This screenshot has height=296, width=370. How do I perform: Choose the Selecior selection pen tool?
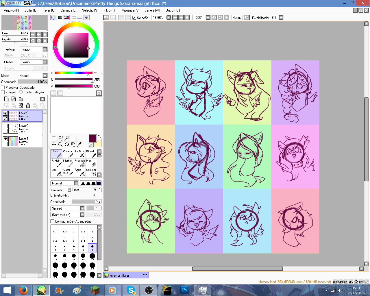(91, 172)
